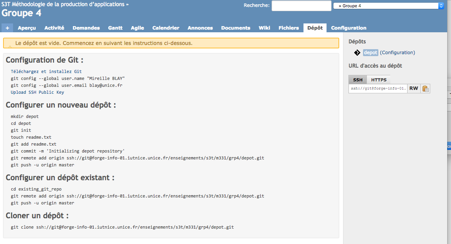
Task: Click the 'Upload SSH Public Key' link
Action: (37, 92)
